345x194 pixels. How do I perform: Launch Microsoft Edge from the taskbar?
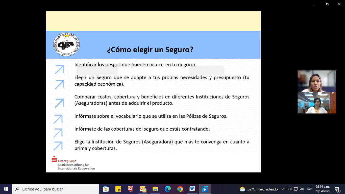tap(168, 189)
